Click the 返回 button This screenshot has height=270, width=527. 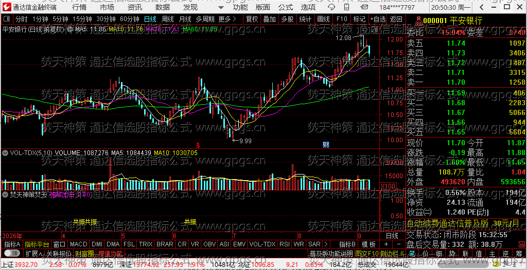396,19
